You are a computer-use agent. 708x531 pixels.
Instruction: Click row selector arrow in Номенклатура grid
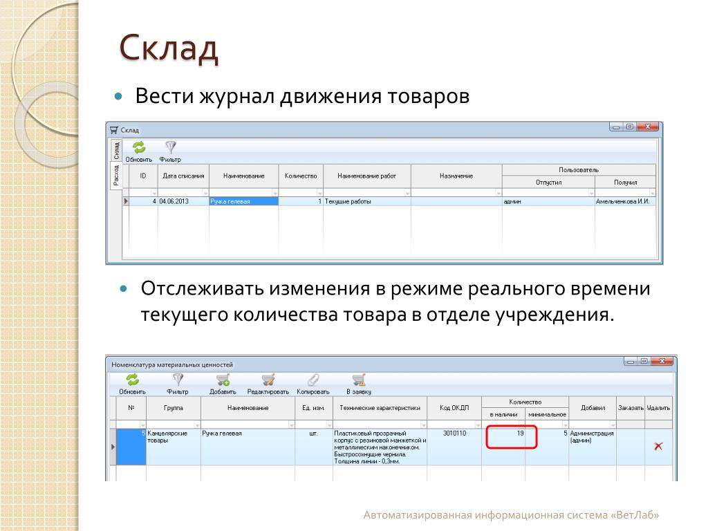pyautogui.click(x=113, y=447)
